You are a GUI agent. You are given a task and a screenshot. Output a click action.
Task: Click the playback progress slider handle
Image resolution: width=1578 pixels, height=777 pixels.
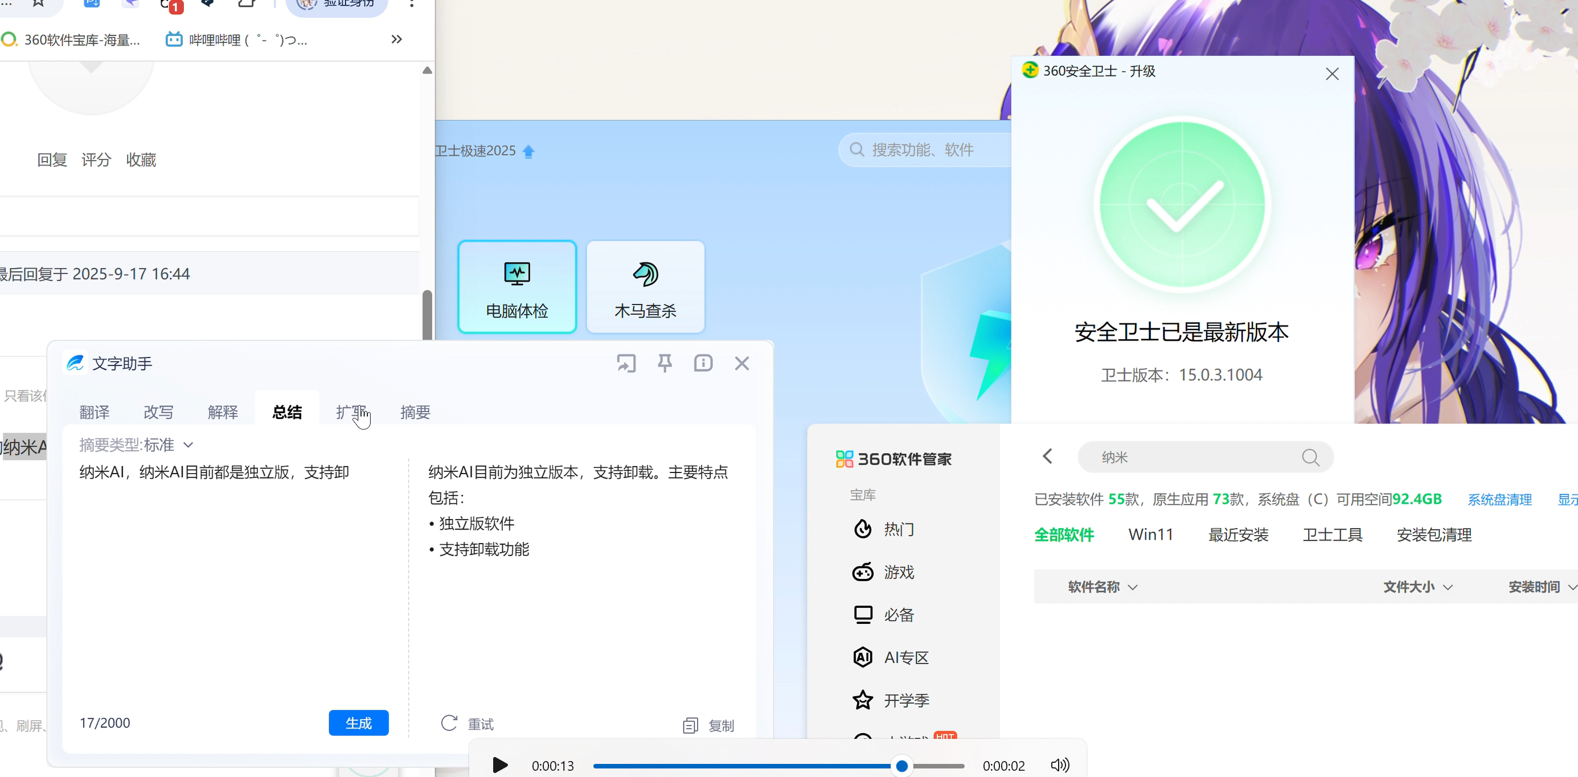tap(901, 766)
